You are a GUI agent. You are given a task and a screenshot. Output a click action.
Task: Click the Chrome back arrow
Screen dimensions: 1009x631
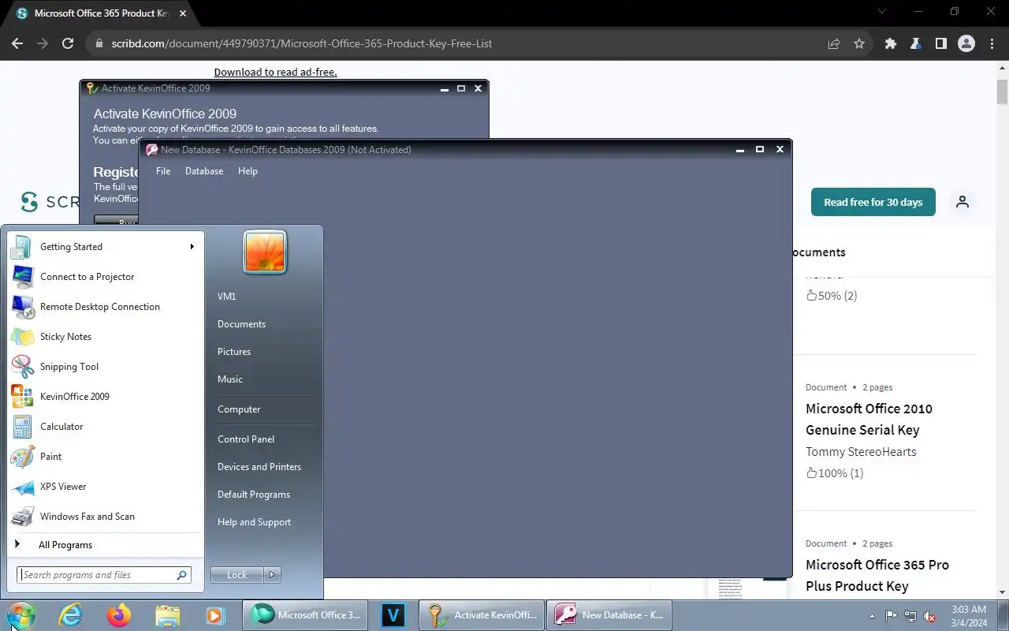[17, 44]
